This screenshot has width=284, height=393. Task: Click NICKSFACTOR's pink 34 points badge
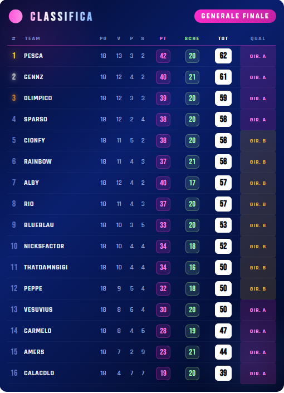click(x=163, y=247)
